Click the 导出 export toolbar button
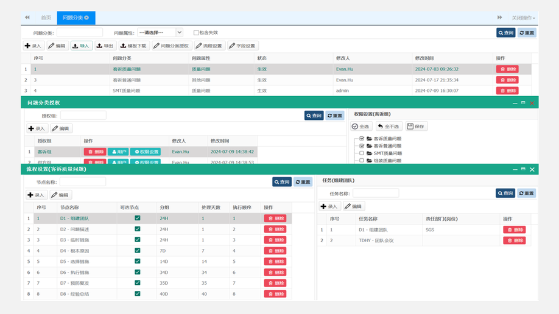Viewport: 559px width, 314px height. click(x=105, y=46)
